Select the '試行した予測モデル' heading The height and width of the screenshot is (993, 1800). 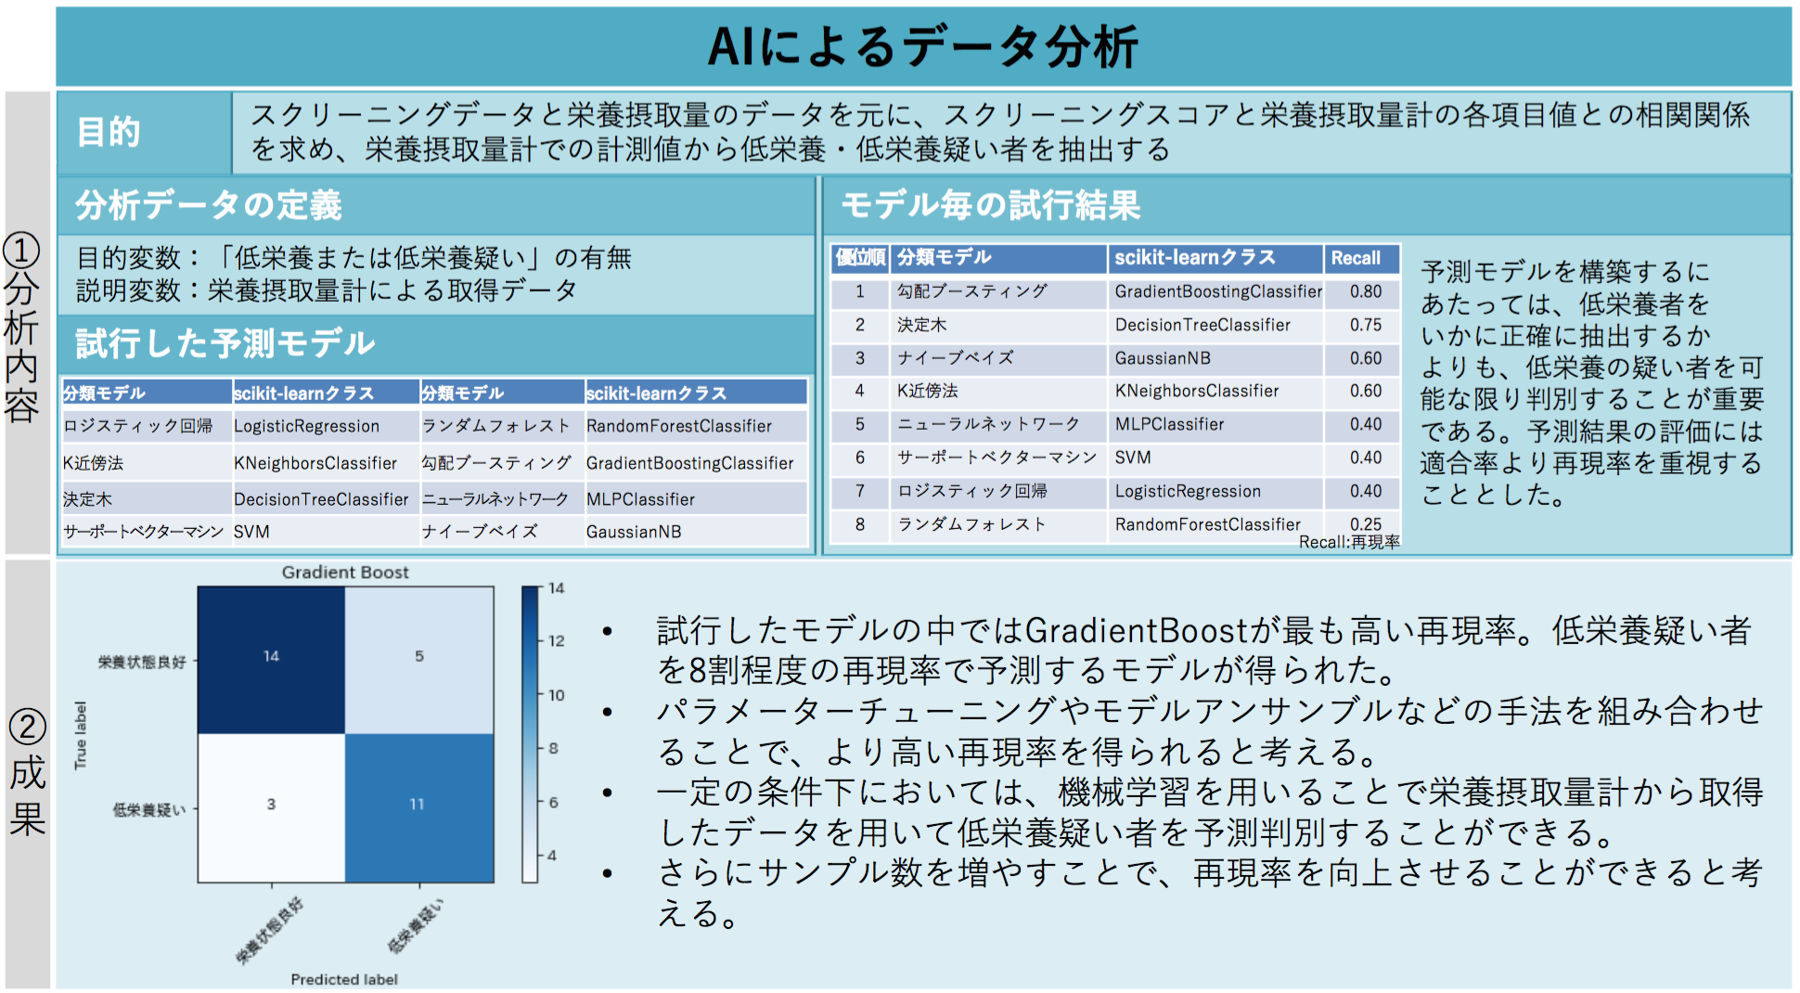(x=225, y=343)
